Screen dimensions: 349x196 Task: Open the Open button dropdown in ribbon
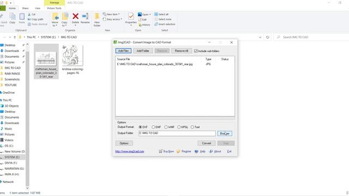click(150, 15)
